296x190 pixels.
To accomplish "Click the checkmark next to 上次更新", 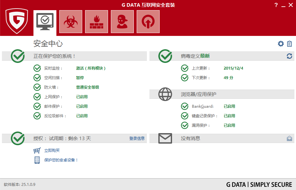I will click(x=184, y=68).
